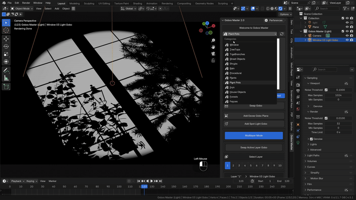This screenshot has width=356, height=200.
Task: Open the Render menu
Action: [26, 3]
